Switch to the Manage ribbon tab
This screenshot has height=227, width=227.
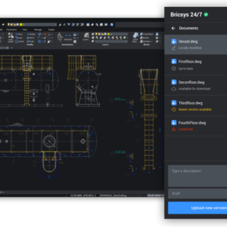(38, 30)
